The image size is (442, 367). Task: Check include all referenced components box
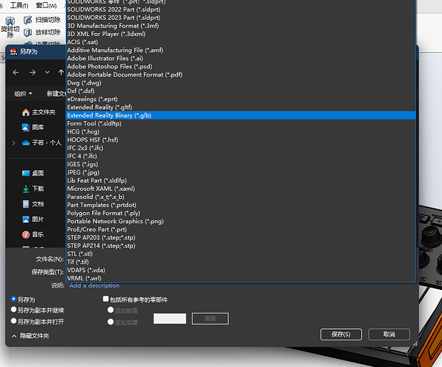point(106,299)
